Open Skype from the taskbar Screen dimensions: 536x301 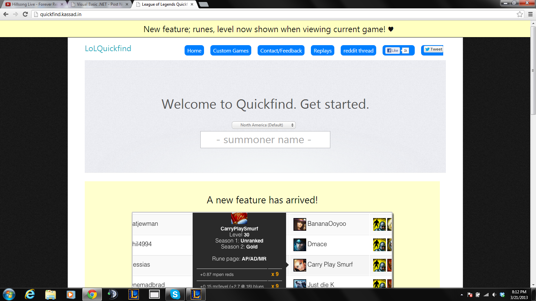point(175,295)
